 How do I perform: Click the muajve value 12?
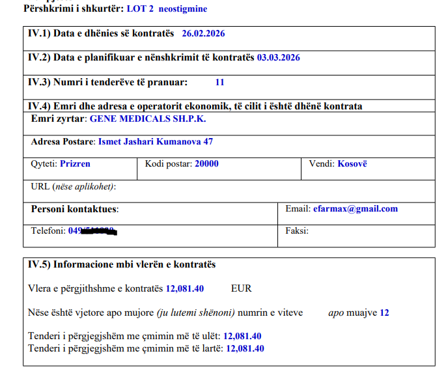tap(384, 312)
